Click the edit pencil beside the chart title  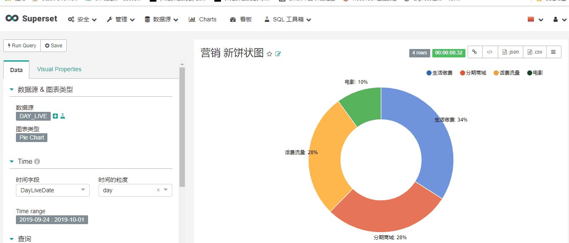[x=277, y=54]
